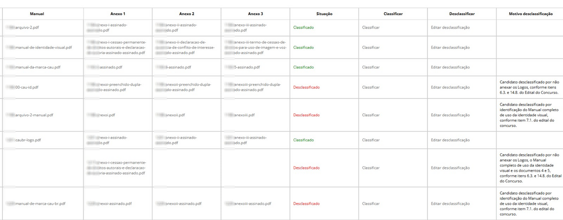Open the 00-cau-id.pdf manual link
Image resolution: width=563 pixels, height=220 pixels.
click(x=27, y=87)
